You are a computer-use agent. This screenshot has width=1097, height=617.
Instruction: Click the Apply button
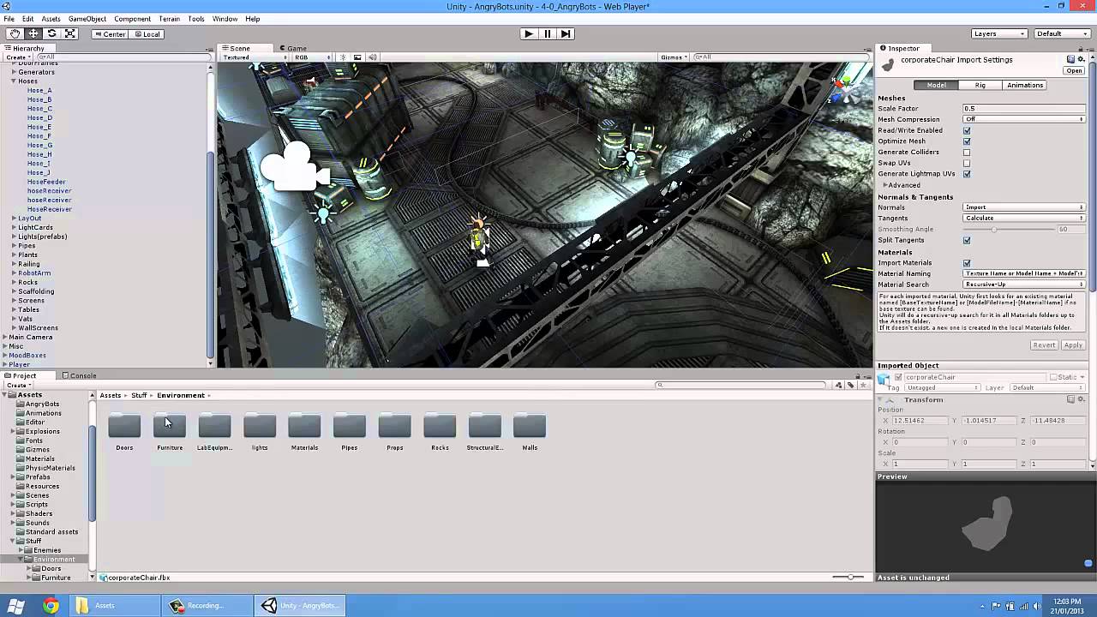pyautogui.click(x=1073, y=345)
